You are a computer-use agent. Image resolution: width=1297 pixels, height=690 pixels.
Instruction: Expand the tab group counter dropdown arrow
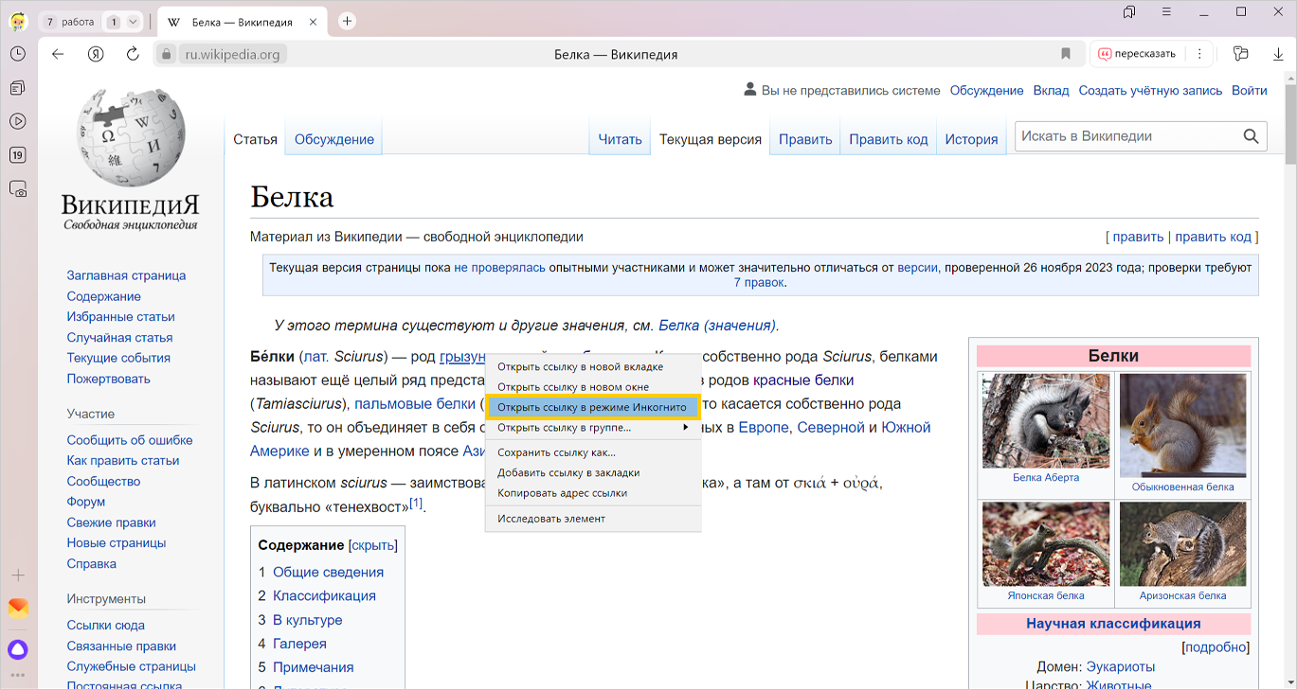click(x=132, y=22)
